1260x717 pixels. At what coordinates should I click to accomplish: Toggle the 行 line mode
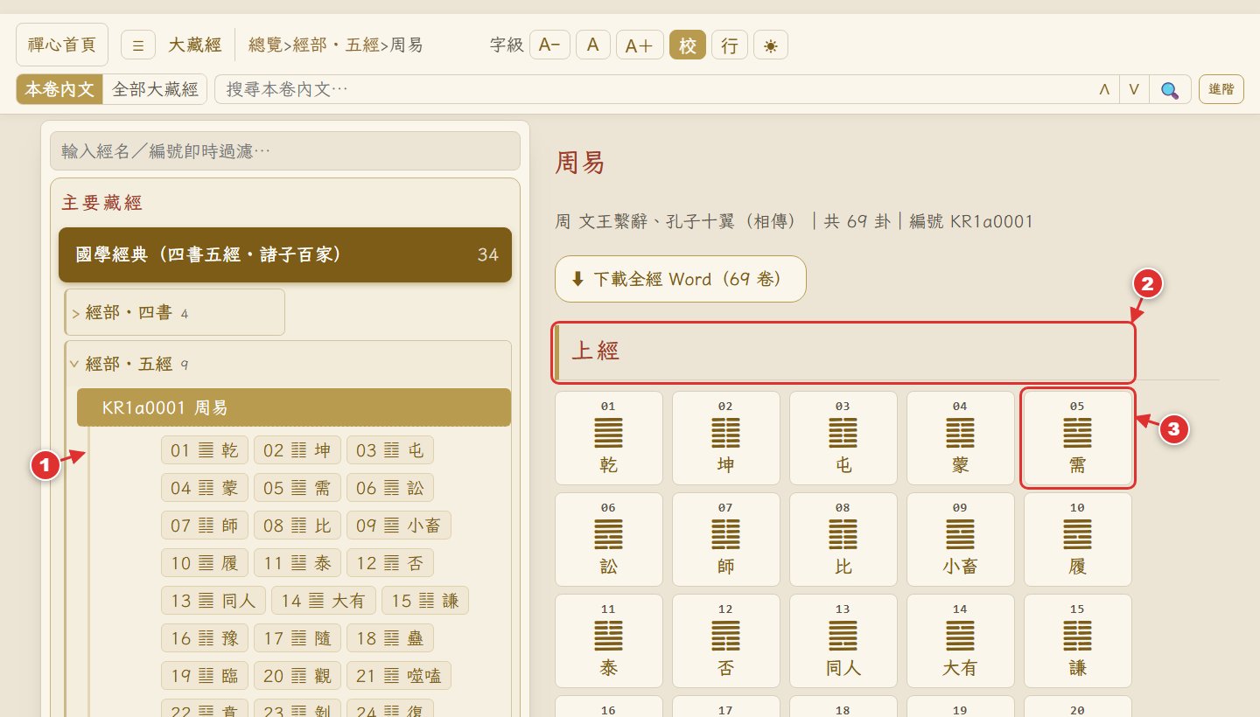pyautogui.click(x=730, y=45)
